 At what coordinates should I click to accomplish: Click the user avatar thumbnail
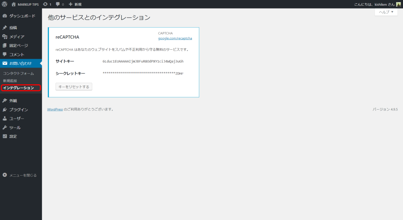(399, 4)
